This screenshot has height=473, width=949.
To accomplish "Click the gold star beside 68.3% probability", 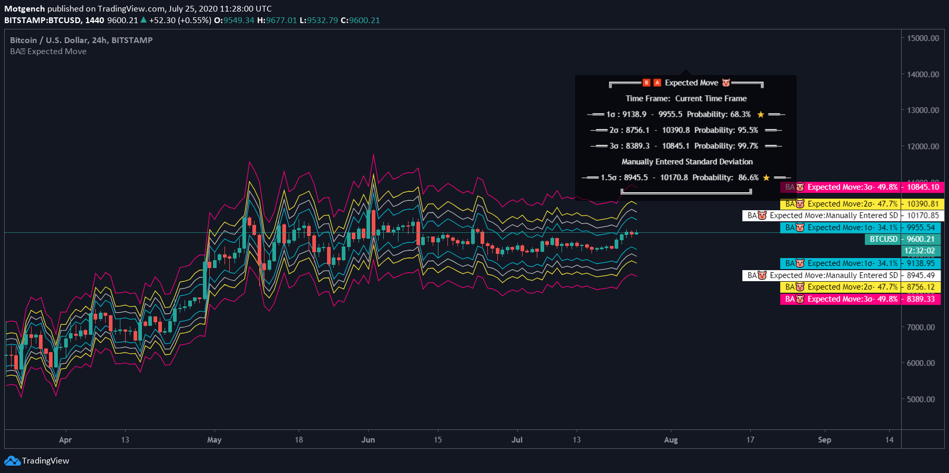I will click(x=760, y=114).
